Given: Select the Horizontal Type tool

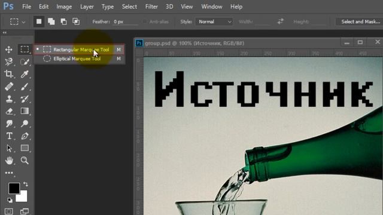Looking at the screenshot, I should [x=9, y=136].
